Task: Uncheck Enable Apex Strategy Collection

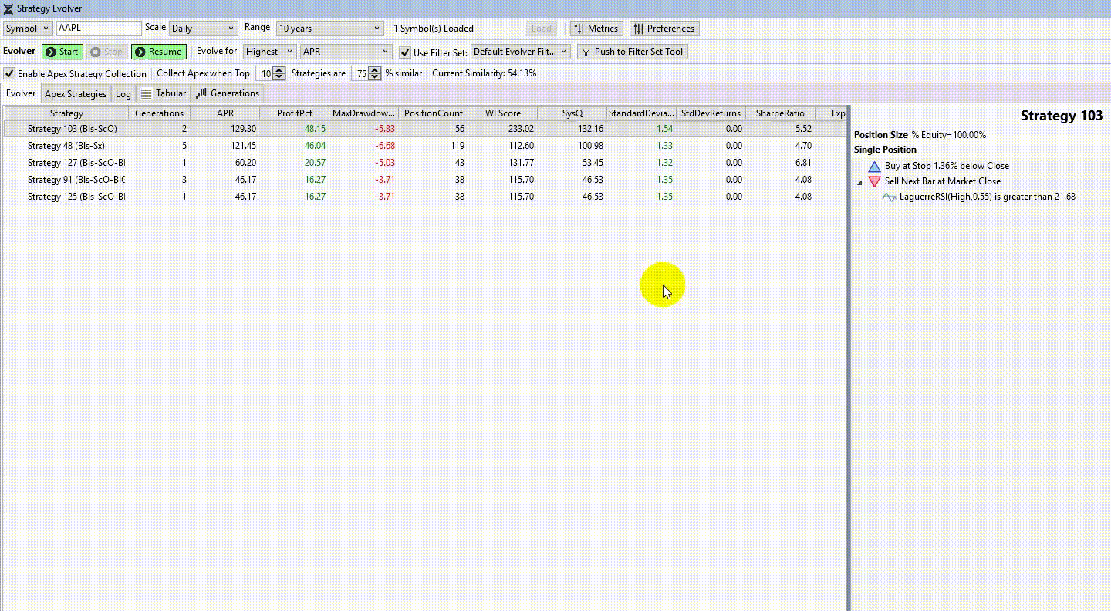Action: coord(8,73)
